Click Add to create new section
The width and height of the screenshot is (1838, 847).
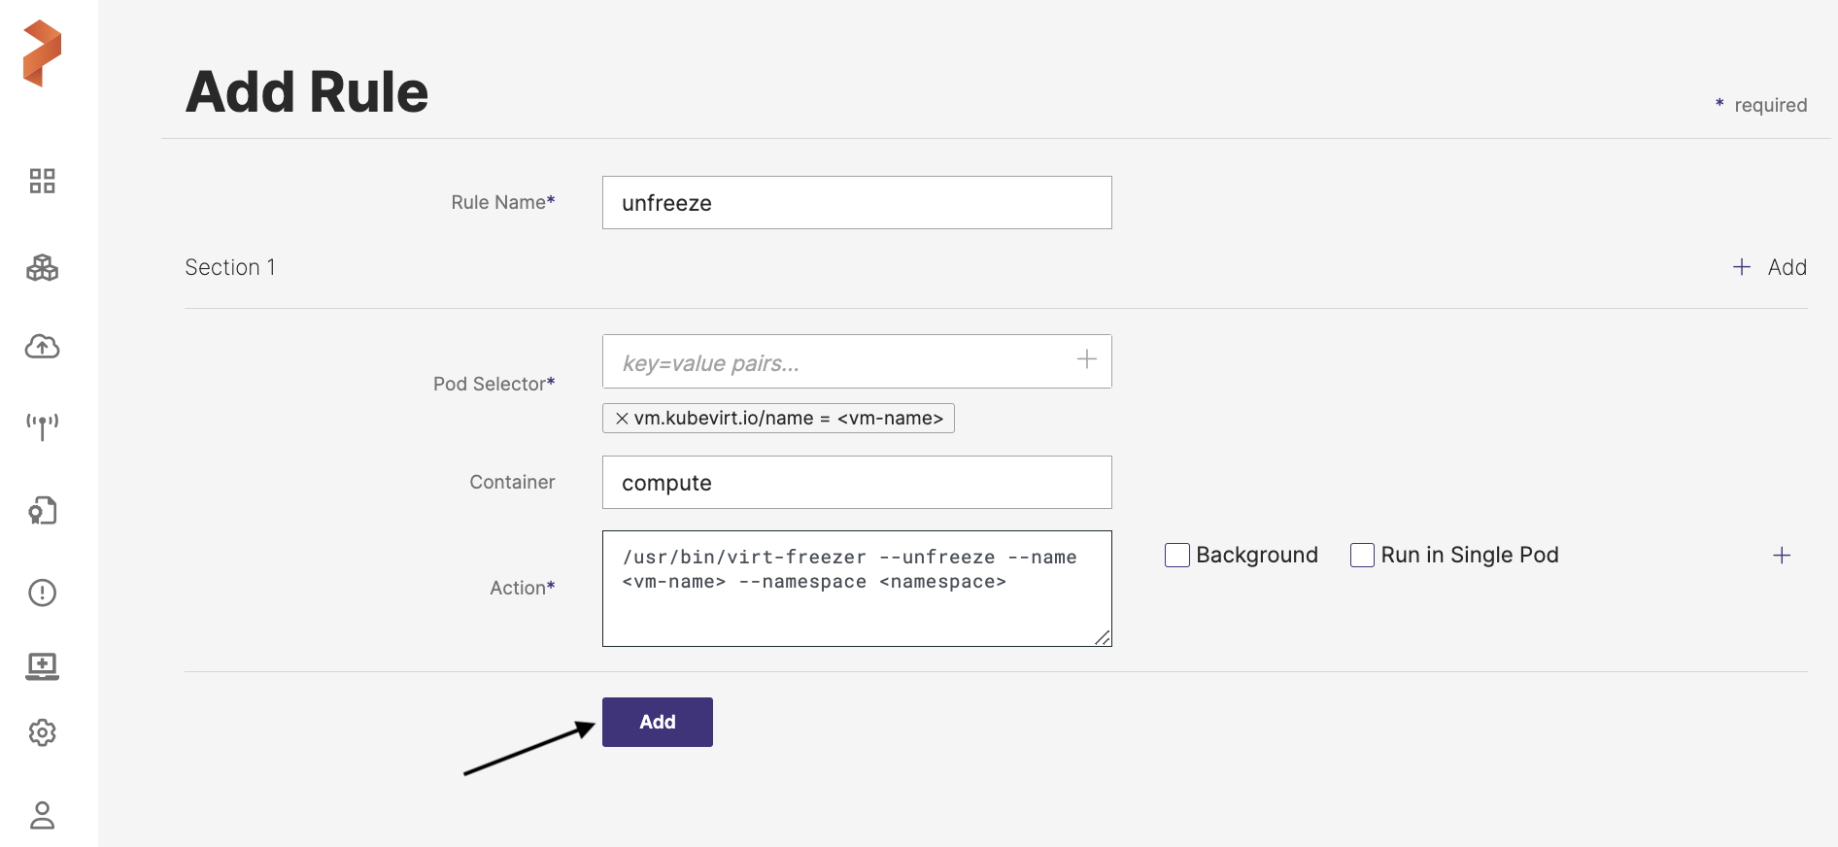[x=1769, y=267]
